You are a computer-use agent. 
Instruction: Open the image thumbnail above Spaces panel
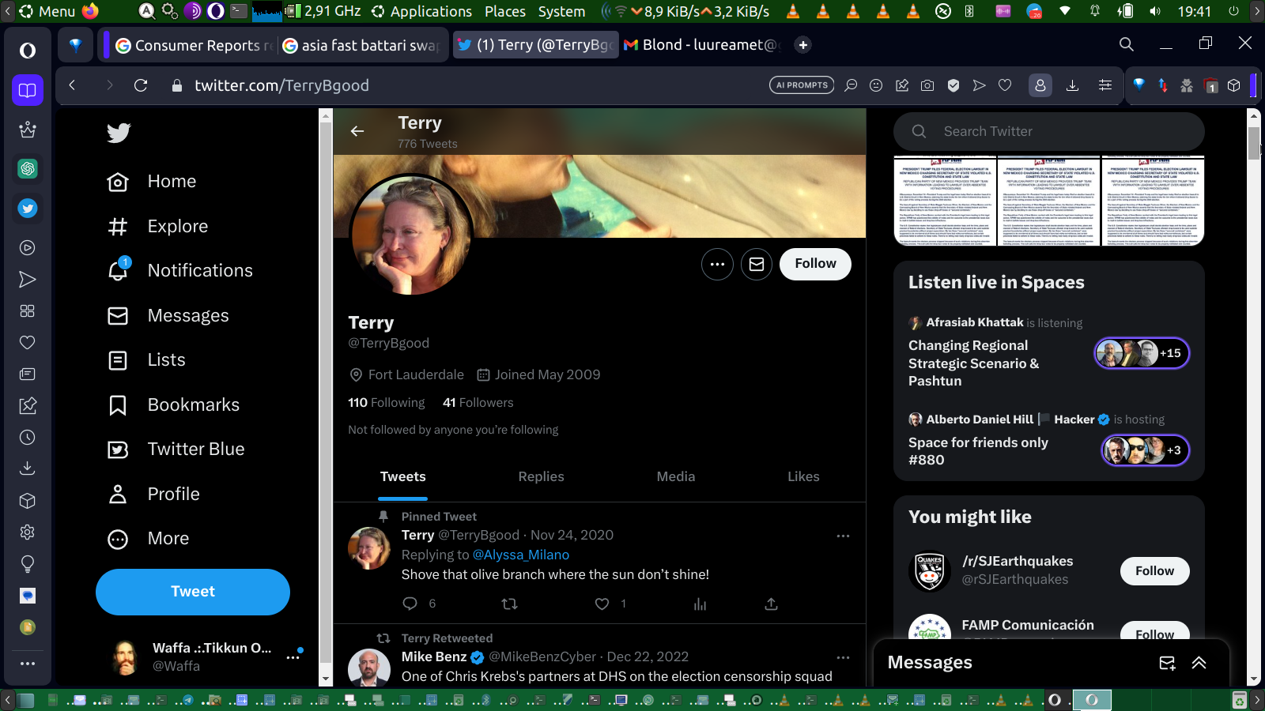[x=1048, y=201]
